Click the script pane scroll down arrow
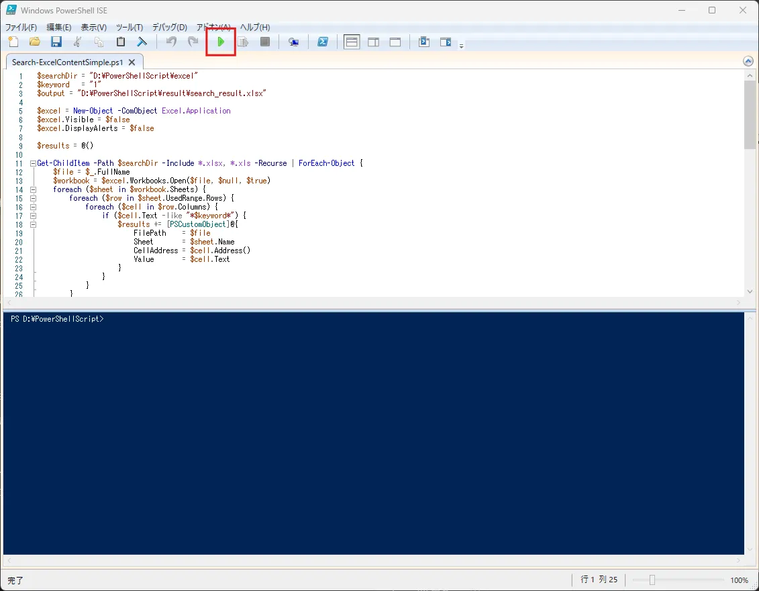 (750, 291)
